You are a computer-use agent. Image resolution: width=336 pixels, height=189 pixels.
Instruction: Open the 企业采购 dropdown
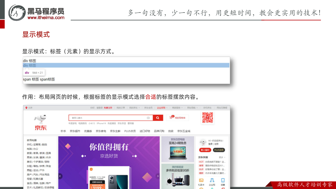[x=162, y=108]
